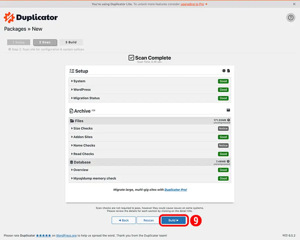The width and height of the screenshot is (300, 240).
Task: Click the 7.48MB database size value
Action: [x=221, y=161]
